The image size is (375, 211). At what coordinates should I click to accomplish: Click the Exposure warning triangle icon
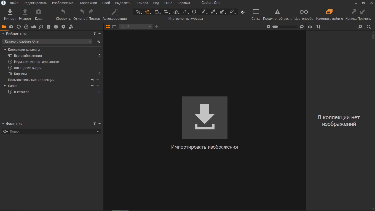pos(277,12)
